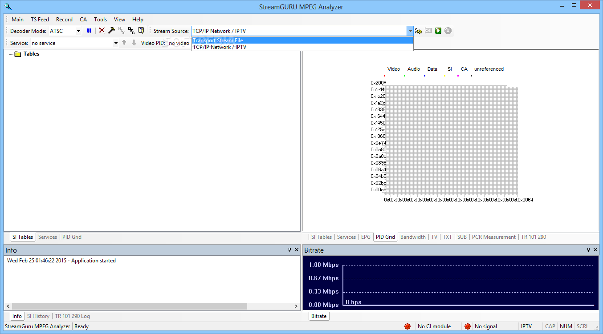This screenshot has width=603, height=334.
Task: Click the greyed Hex icon
Action: [121, 31]
